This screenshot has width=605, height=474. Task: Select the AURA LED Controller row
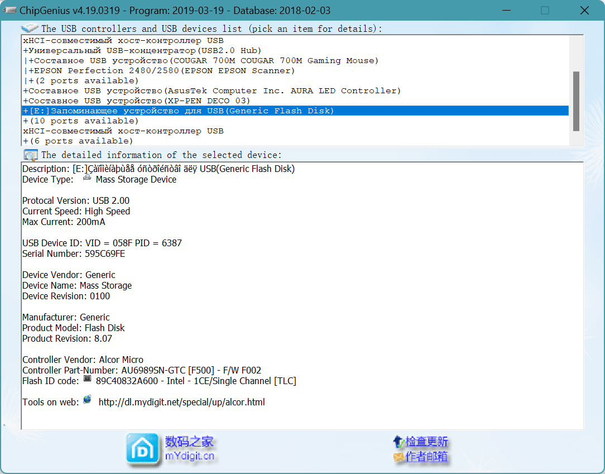[x=295, y=90]
